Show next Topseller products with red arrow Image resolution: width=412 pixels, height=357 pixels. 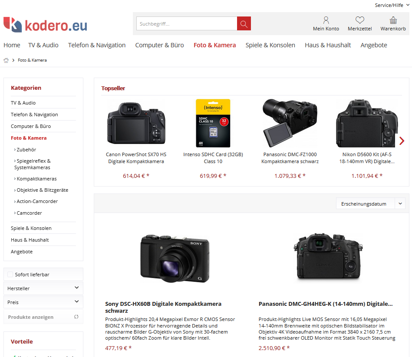click(x=402, y=141)
